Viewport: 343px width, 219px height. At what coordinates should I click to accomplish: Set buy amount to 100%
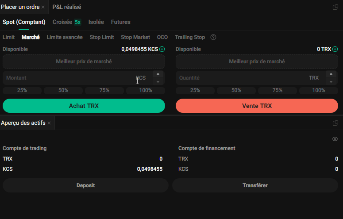(146, 90)
